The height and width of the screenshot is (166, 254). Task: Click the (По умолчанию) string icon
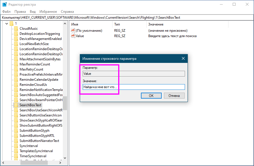pyautogui.click(x=73, y=30)
